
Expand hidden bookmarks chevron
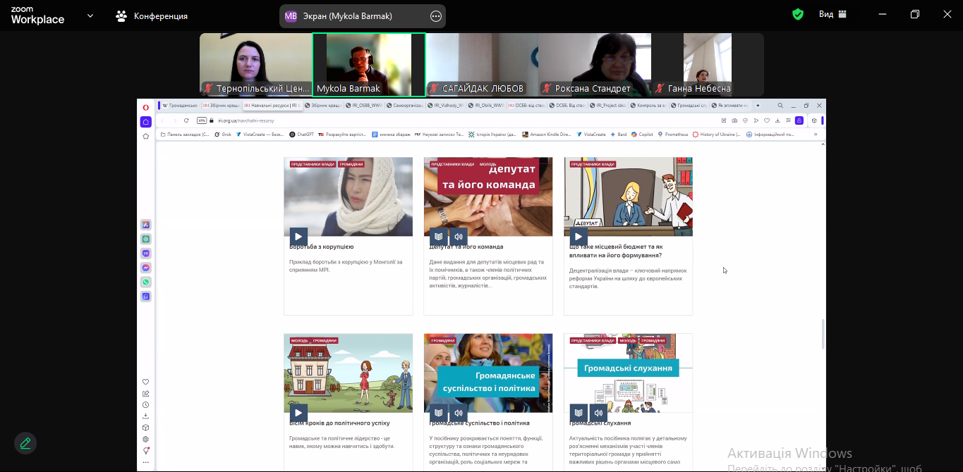(816, 134)
